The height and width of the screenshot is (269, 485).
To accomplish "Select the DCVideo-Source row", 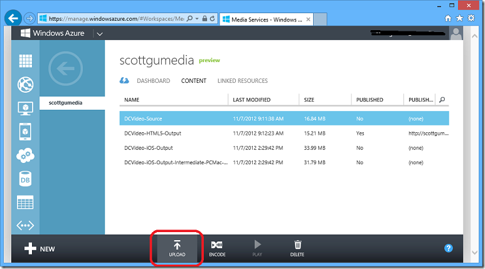I will pos(284,119).
